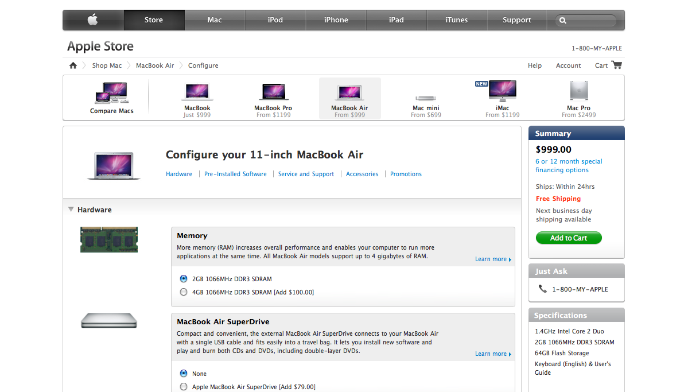Click Learn more for SuperDrive
Image resolution: width=688 pixels, height=392 pixels.
(493, 354)
